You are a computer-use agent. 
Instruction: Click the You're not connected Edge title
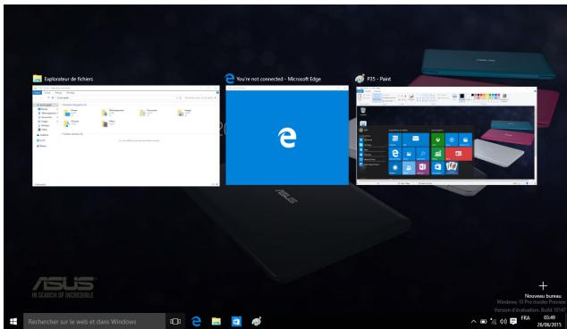click(278, 79)
